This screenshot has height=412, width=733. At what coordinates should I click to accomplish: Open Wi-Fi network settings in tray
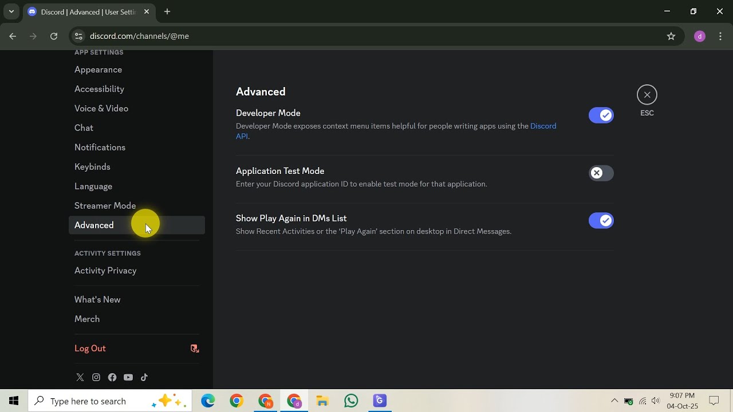coord(643,401)
